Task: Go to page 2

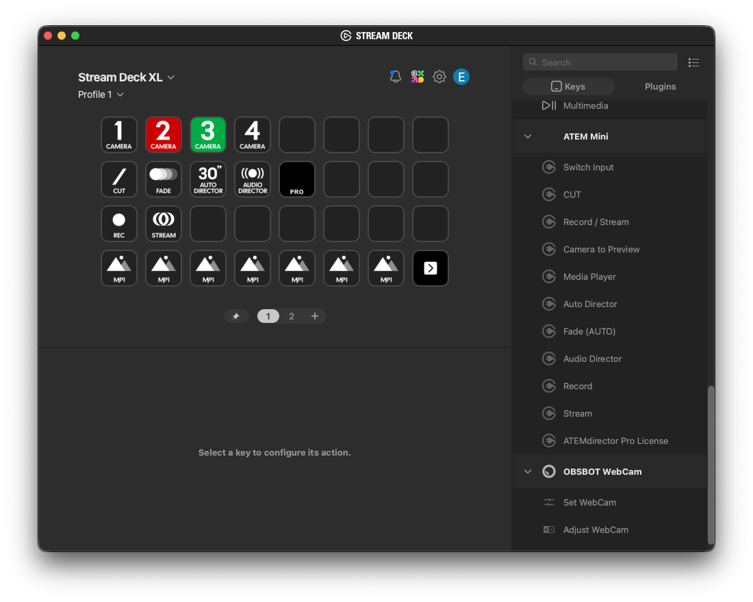Action: pos(292,316)
